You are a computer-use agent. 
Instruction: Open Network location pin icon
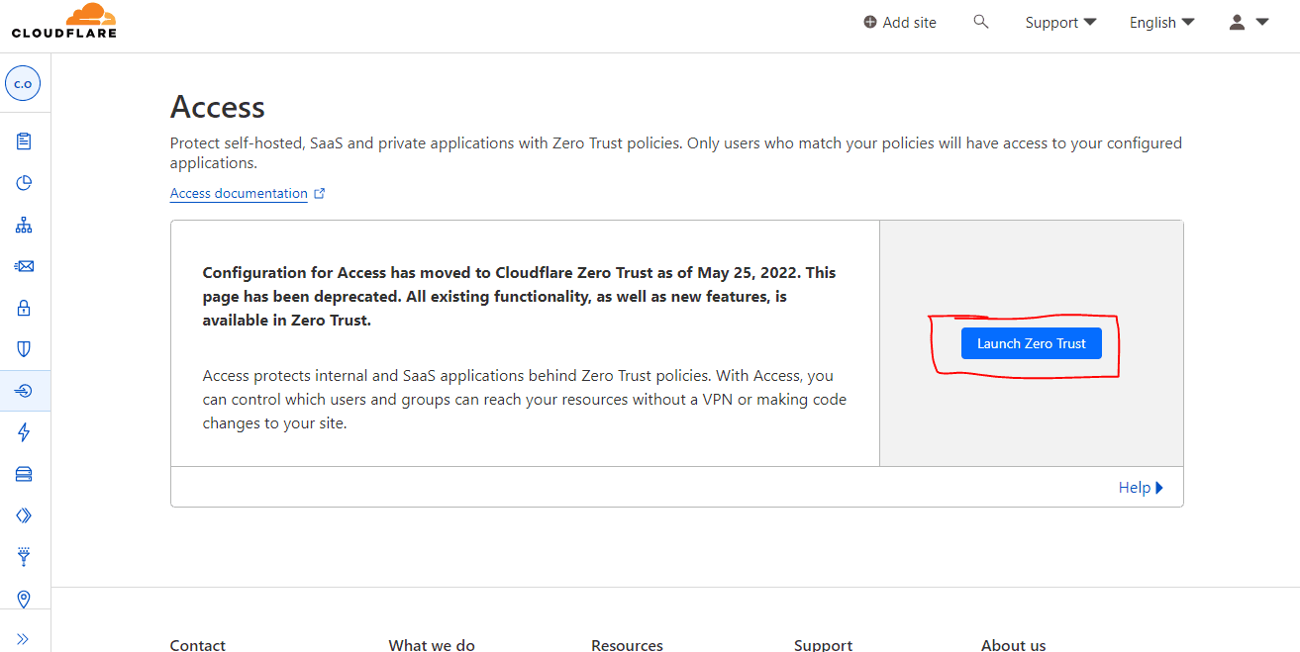point(24,599)
